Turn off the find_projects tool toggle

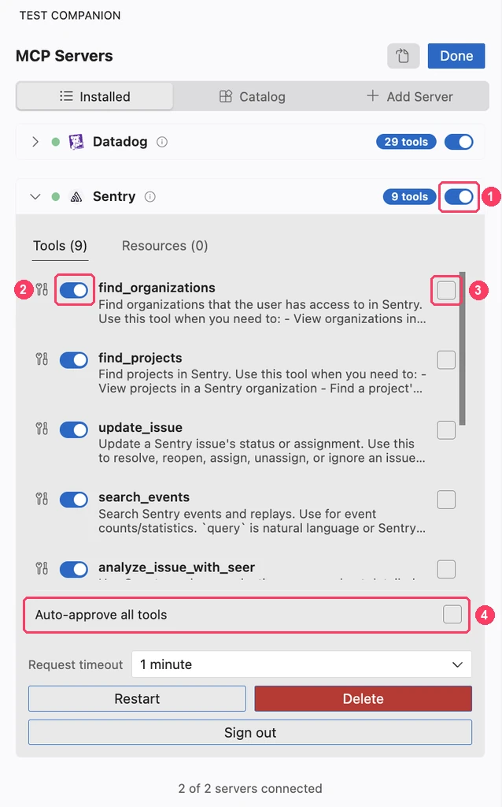pos(74,359)
